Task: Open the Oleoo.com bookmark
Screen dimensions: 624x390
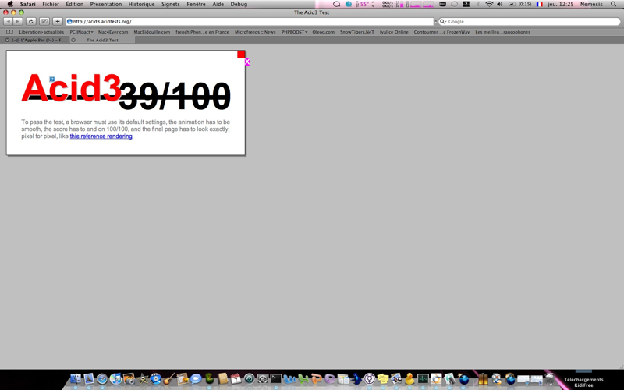Action: click(323, 32)
